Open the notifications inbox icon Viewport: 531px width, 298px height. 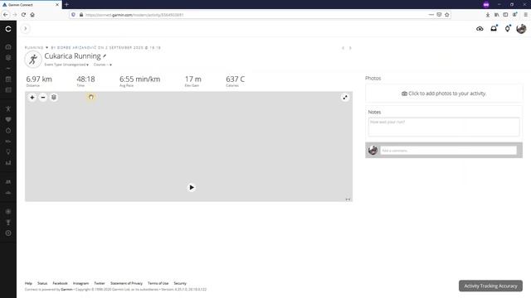494,29
